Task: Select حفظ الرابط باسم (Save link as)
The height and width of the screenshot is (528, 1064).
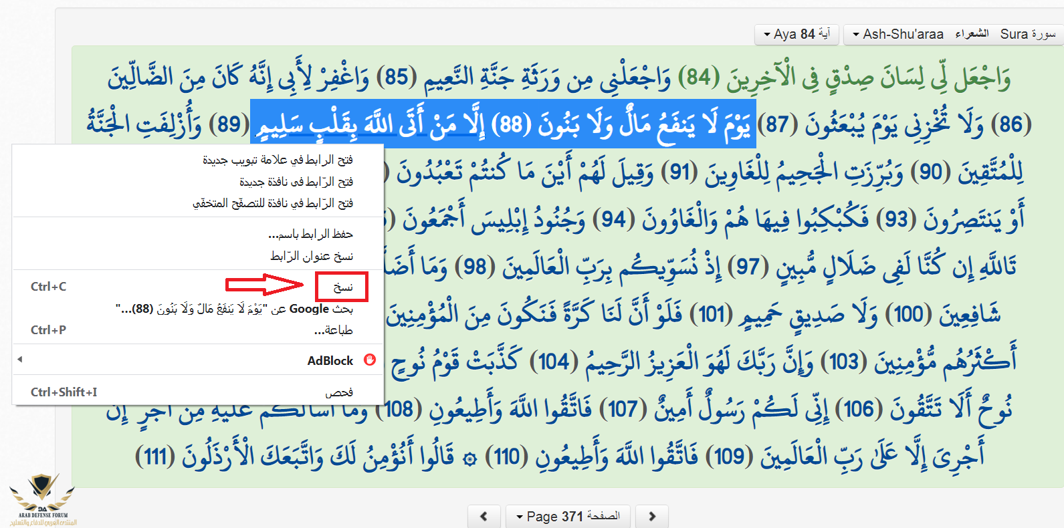Action: (310, 234)
